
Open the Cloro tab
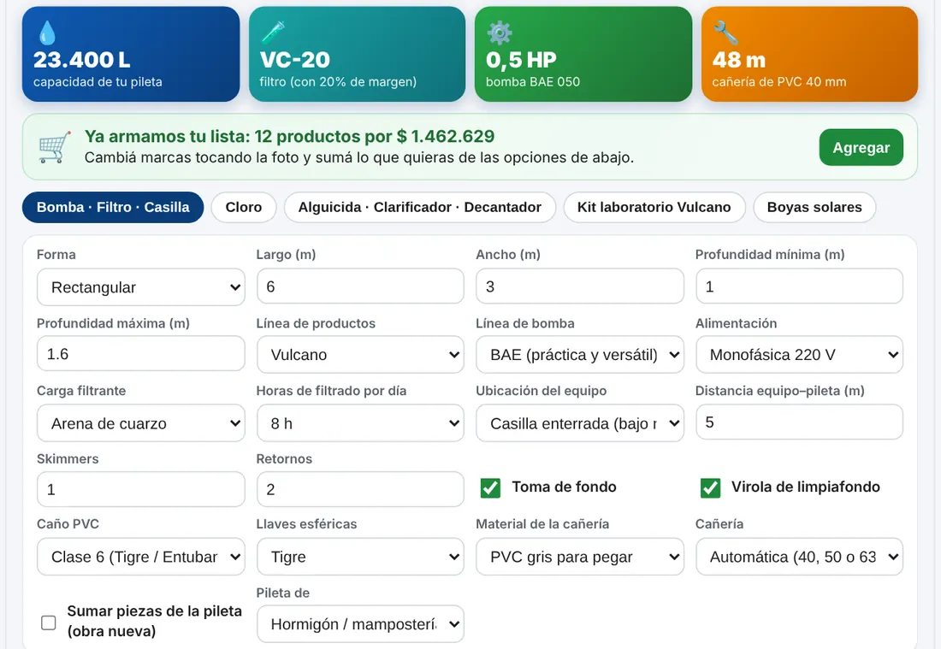(x=244, y=208)
